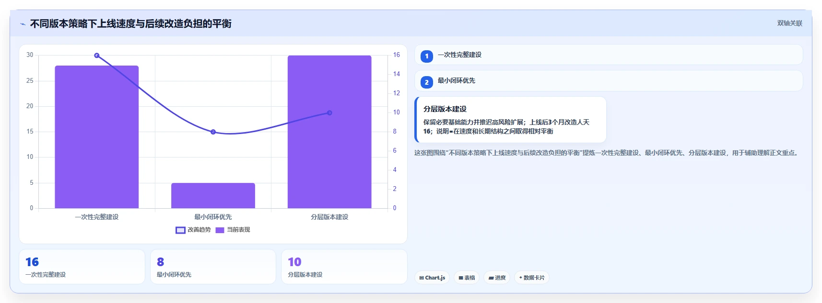Click the right axis value 16
Image resolution: width=822 pixels, height=303 pixels.
397,55
